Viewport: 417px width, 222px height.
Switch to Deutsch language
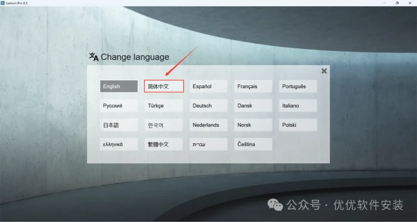208,105
